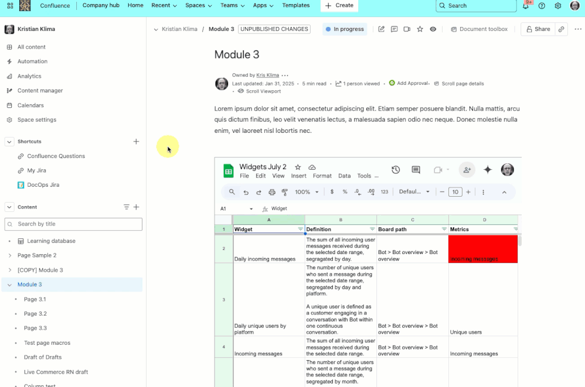This screenshot has height=387, width=585.
Task: Open the sheet Data menu
Action: [344, 176]
